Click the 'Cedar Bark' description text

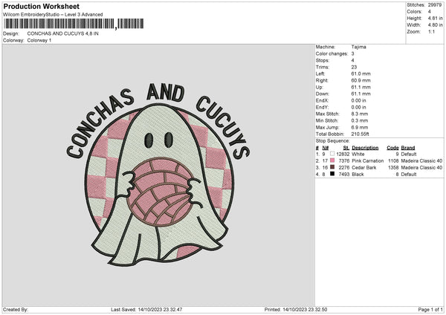click(x=363, y=168)
